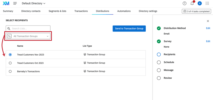Select Tread Customers Oct 2023 radio button

pos(10,63)
